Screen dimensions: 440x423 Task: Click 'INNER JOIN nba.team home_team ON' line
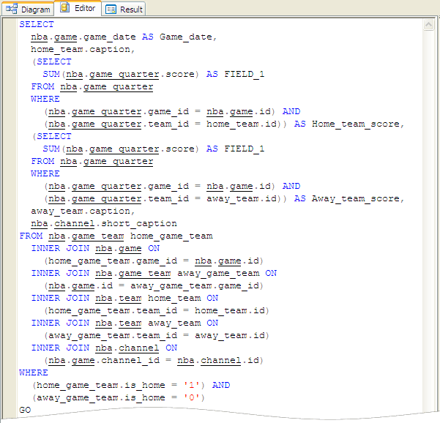[124, 298]
